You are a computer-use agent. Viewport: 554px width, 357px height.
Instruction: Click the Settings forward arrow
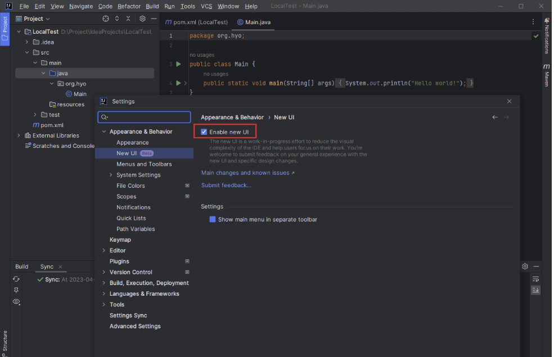click(506, 118)
